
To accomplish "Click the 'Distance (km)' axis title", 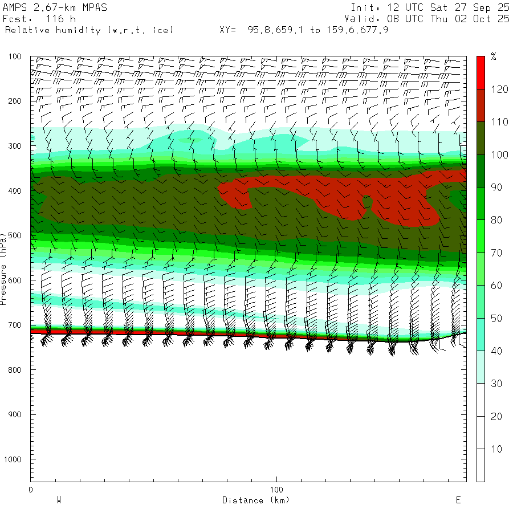I will (x=256, y=500).
